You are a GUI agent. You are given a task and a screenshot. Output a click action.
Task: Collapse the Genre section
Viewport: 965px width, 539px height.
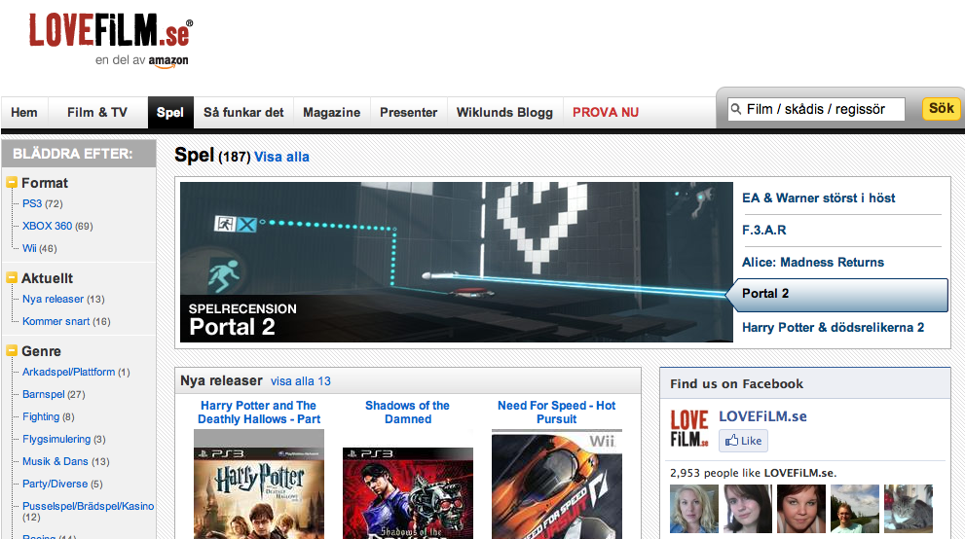(12, 351)
